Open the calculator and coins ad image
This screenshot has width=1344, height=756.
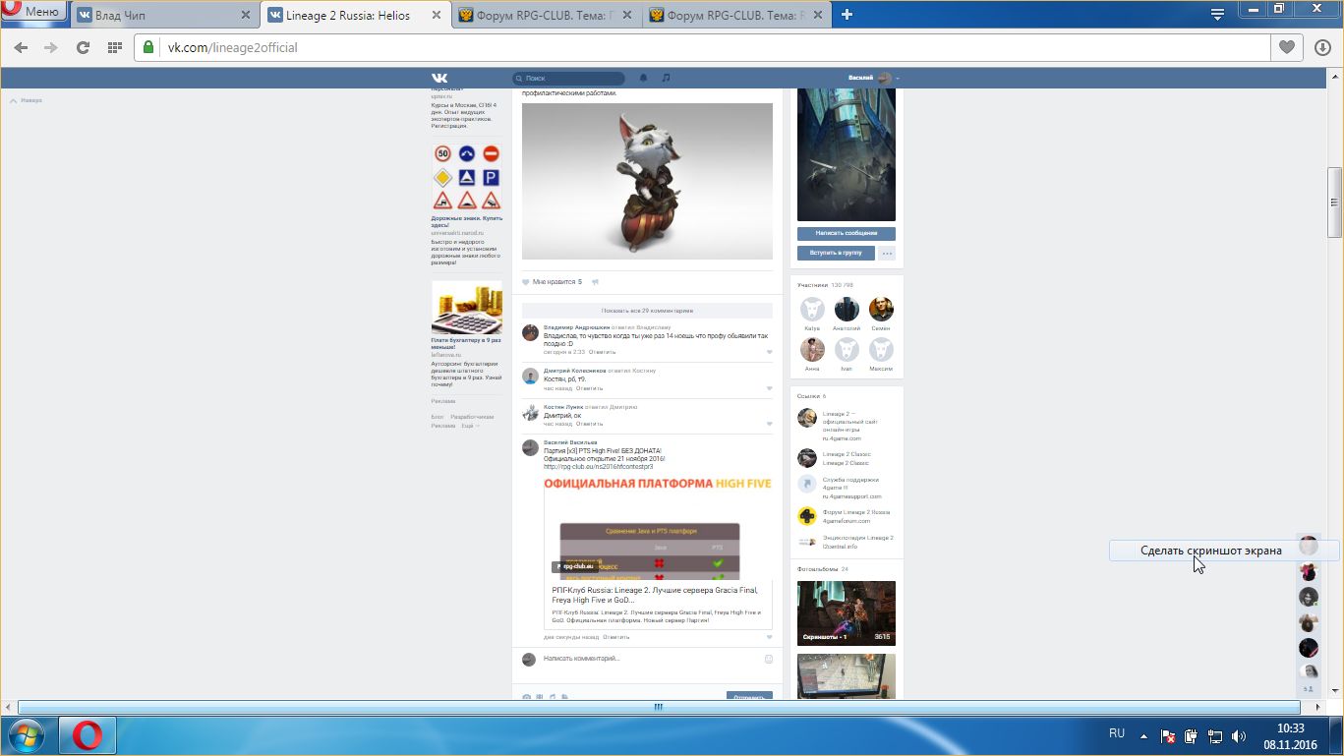[467, 309]
